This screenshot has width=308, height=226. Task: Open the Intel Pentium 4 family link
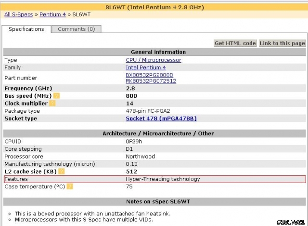(146, 67)
